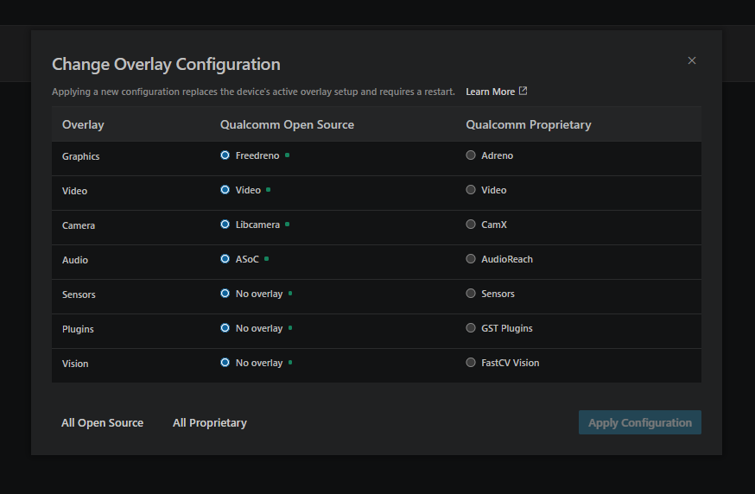This screenshot has height=494, width=755.
Task: Choose proprietary Video radio without green dot
Action: [471, 190]
